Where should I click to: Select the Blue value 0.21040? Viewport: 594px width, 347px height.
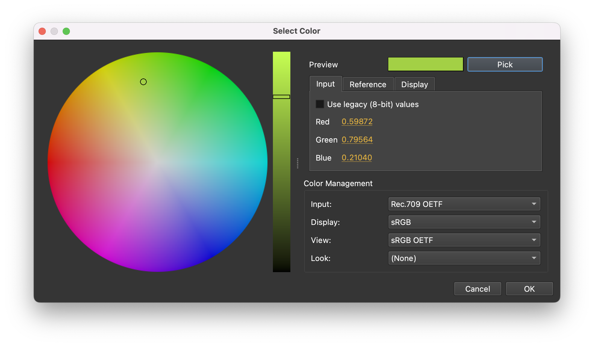(x=357, y=158)
